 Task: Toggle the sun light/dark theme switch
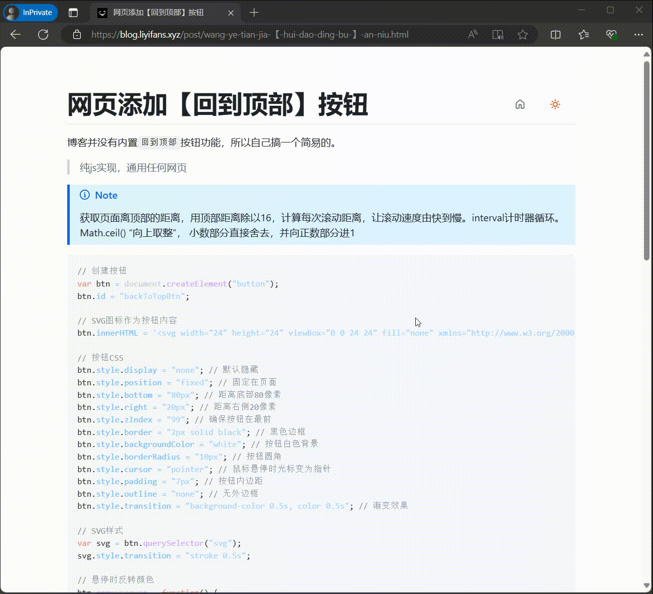(x=555, y=104)
